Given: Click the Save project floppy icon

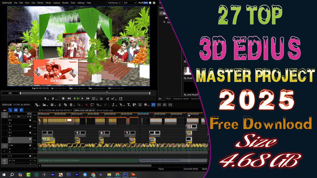Looking at the screenshot, I should pyautogui.click(x=52, y=105).
